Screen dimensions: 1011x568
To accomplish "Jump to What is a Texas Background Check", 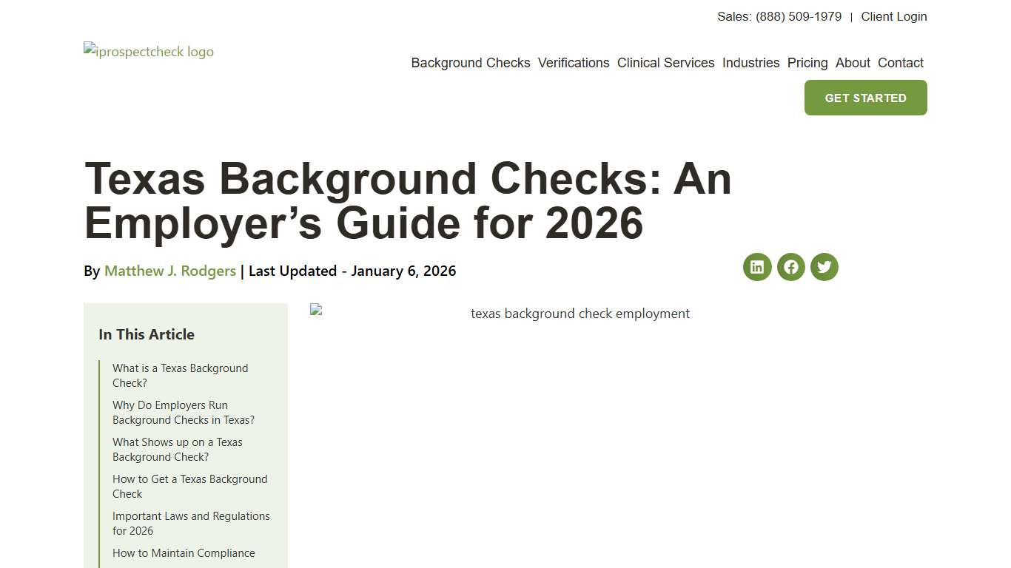I will [180, 375].
